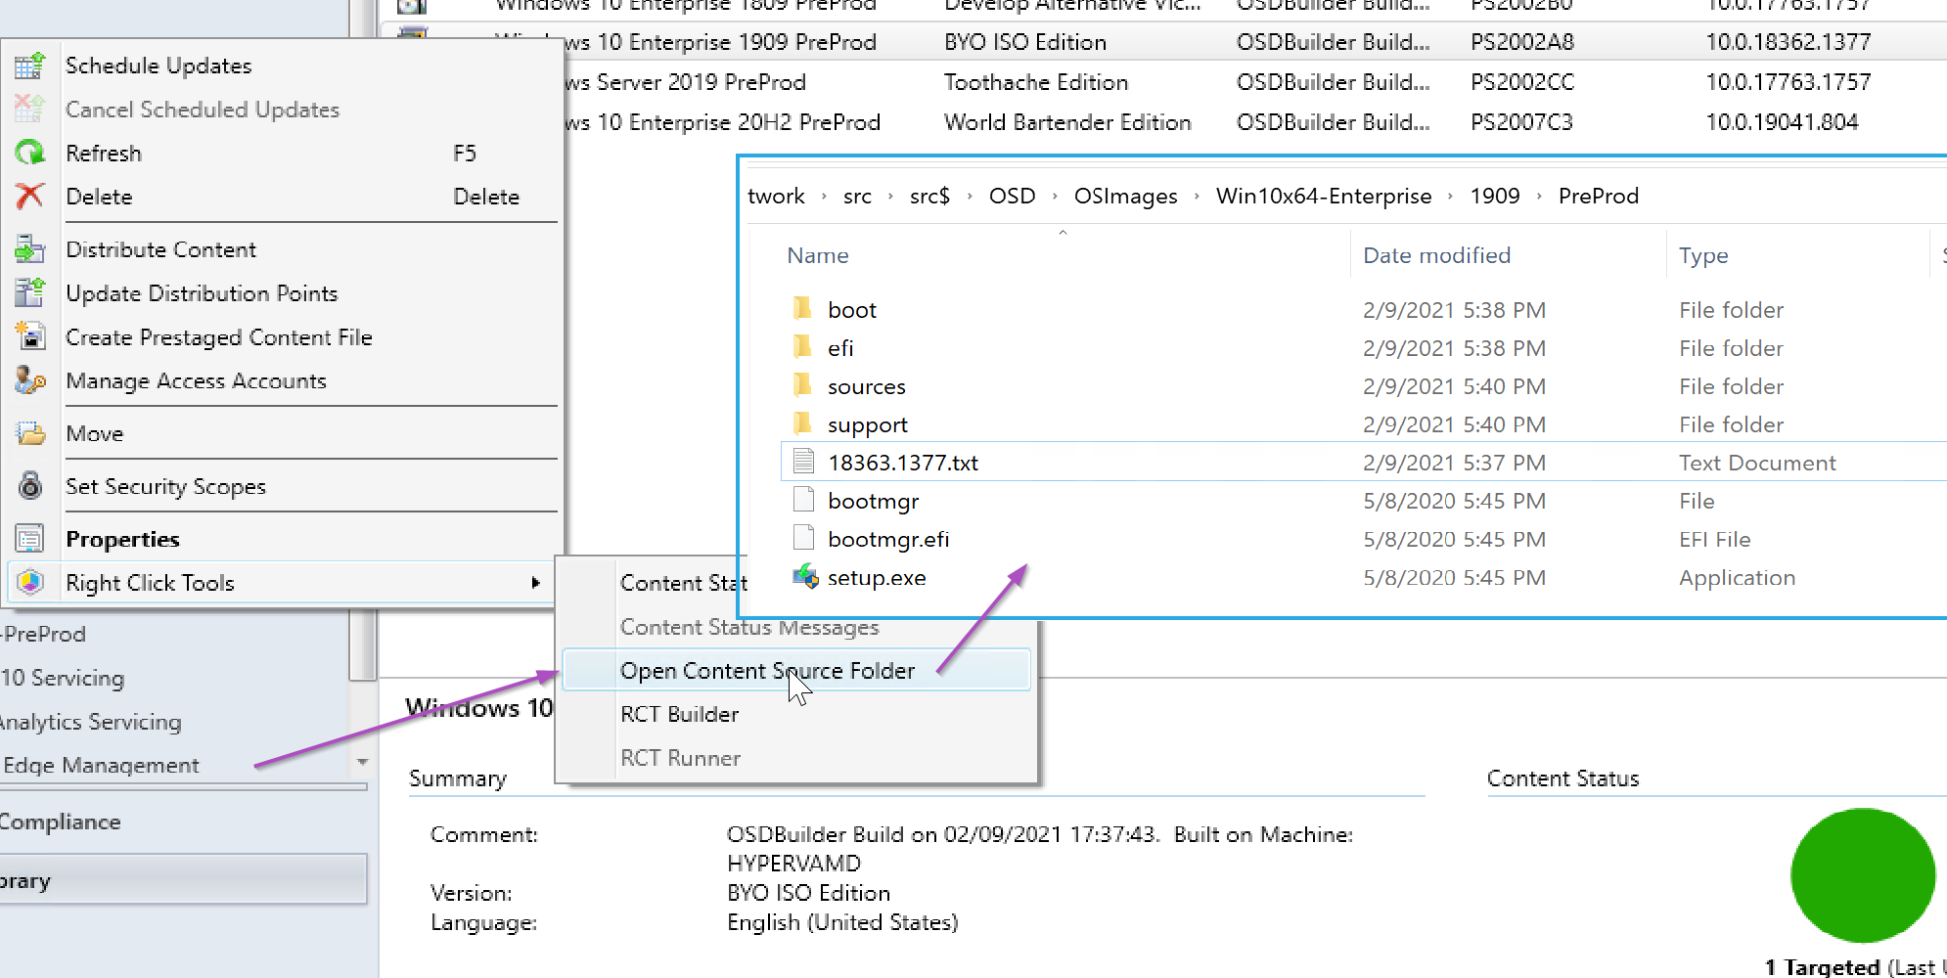Click the Set Security Scopes lock icon

(x=29, y=486)
